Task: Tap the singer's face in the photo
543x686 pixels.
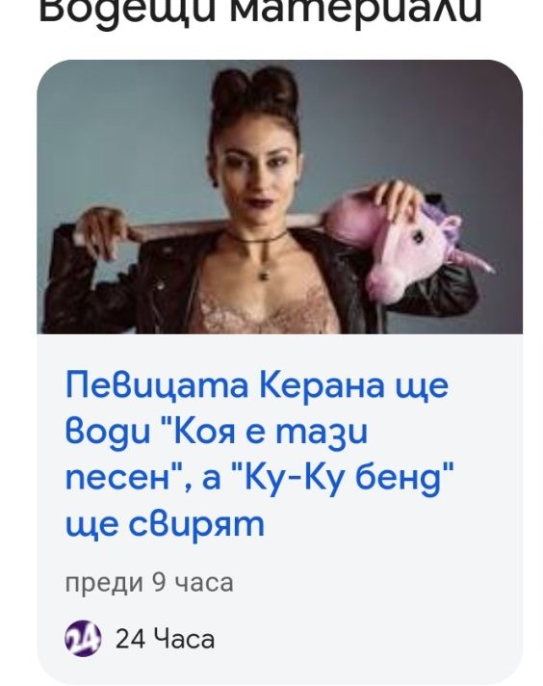Action: [257, 175]
